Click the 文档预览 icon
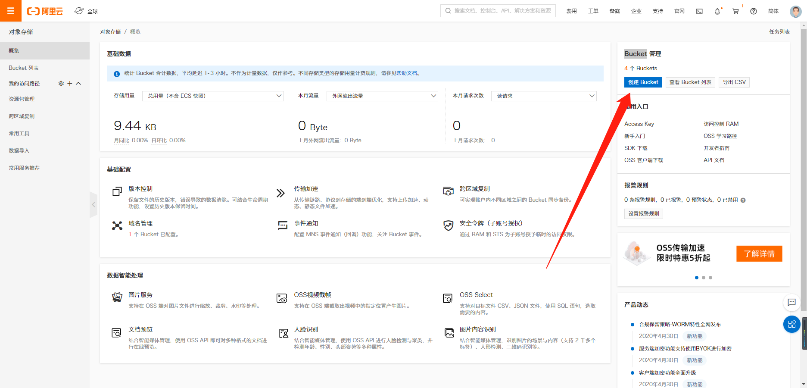Image resolution: width=807 pixels, height=388 pixels. tap(116, 332)
